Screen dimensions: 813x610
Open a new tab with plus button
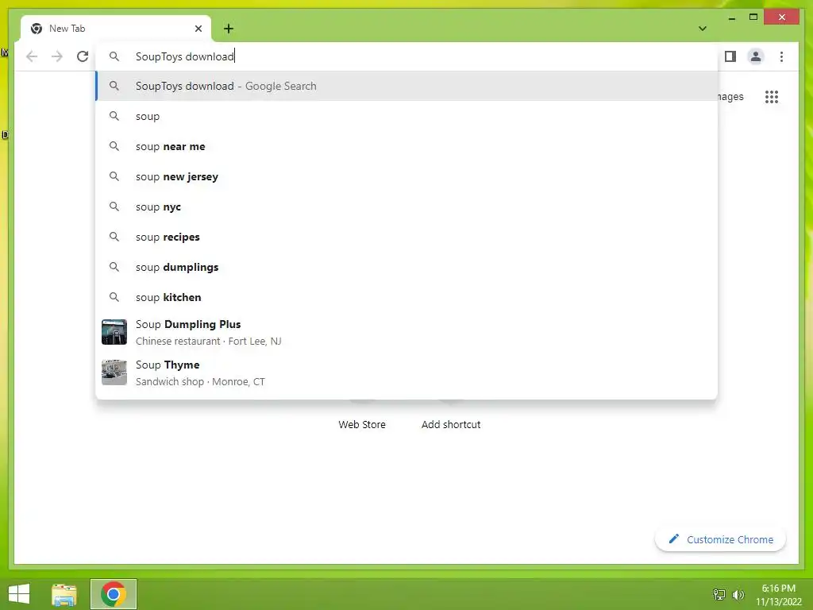click(x=229, y=29)
